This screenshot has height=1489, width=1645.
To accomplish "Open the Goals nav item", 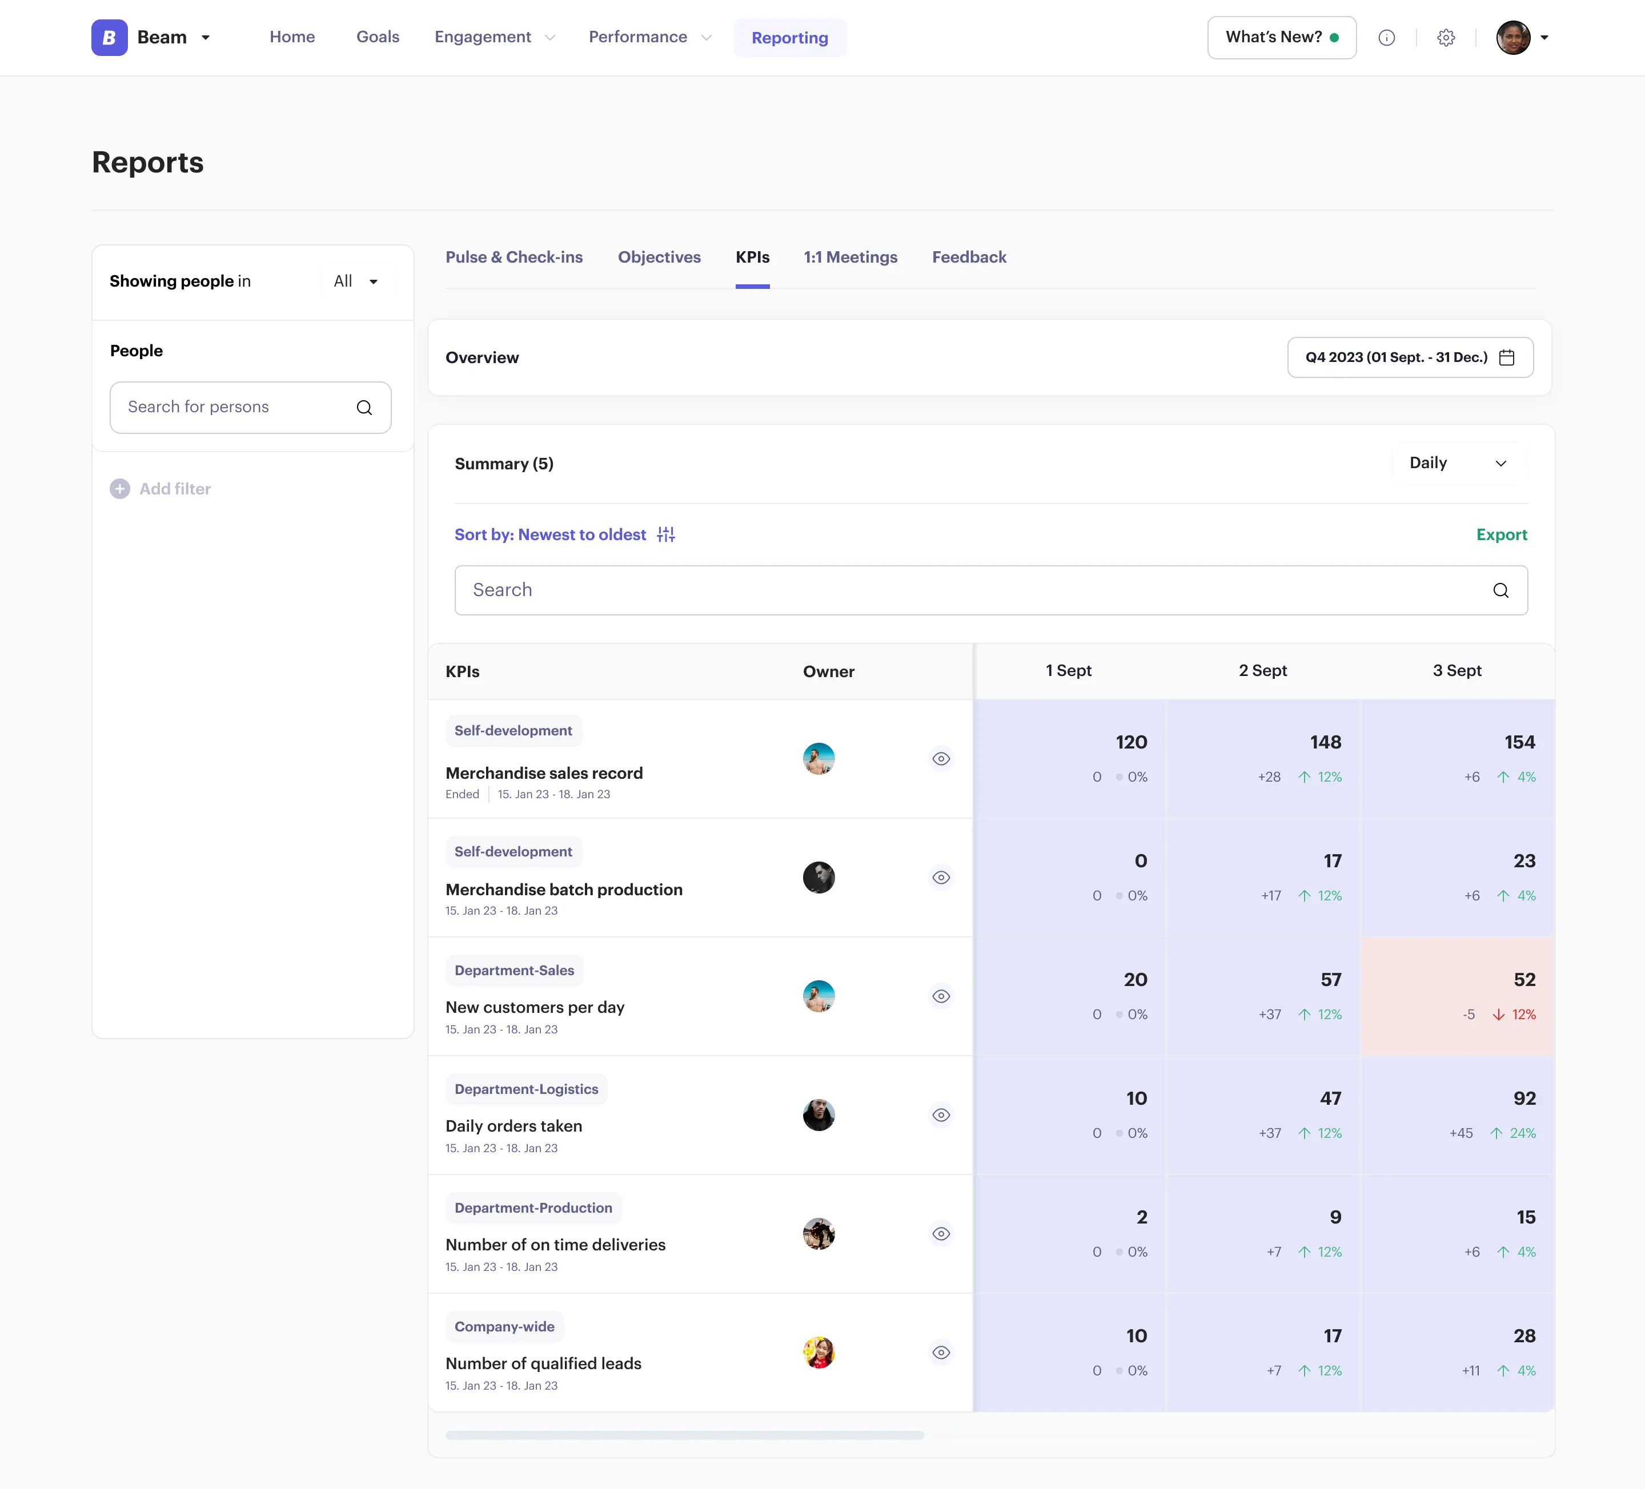I will (x=378, y=38).
